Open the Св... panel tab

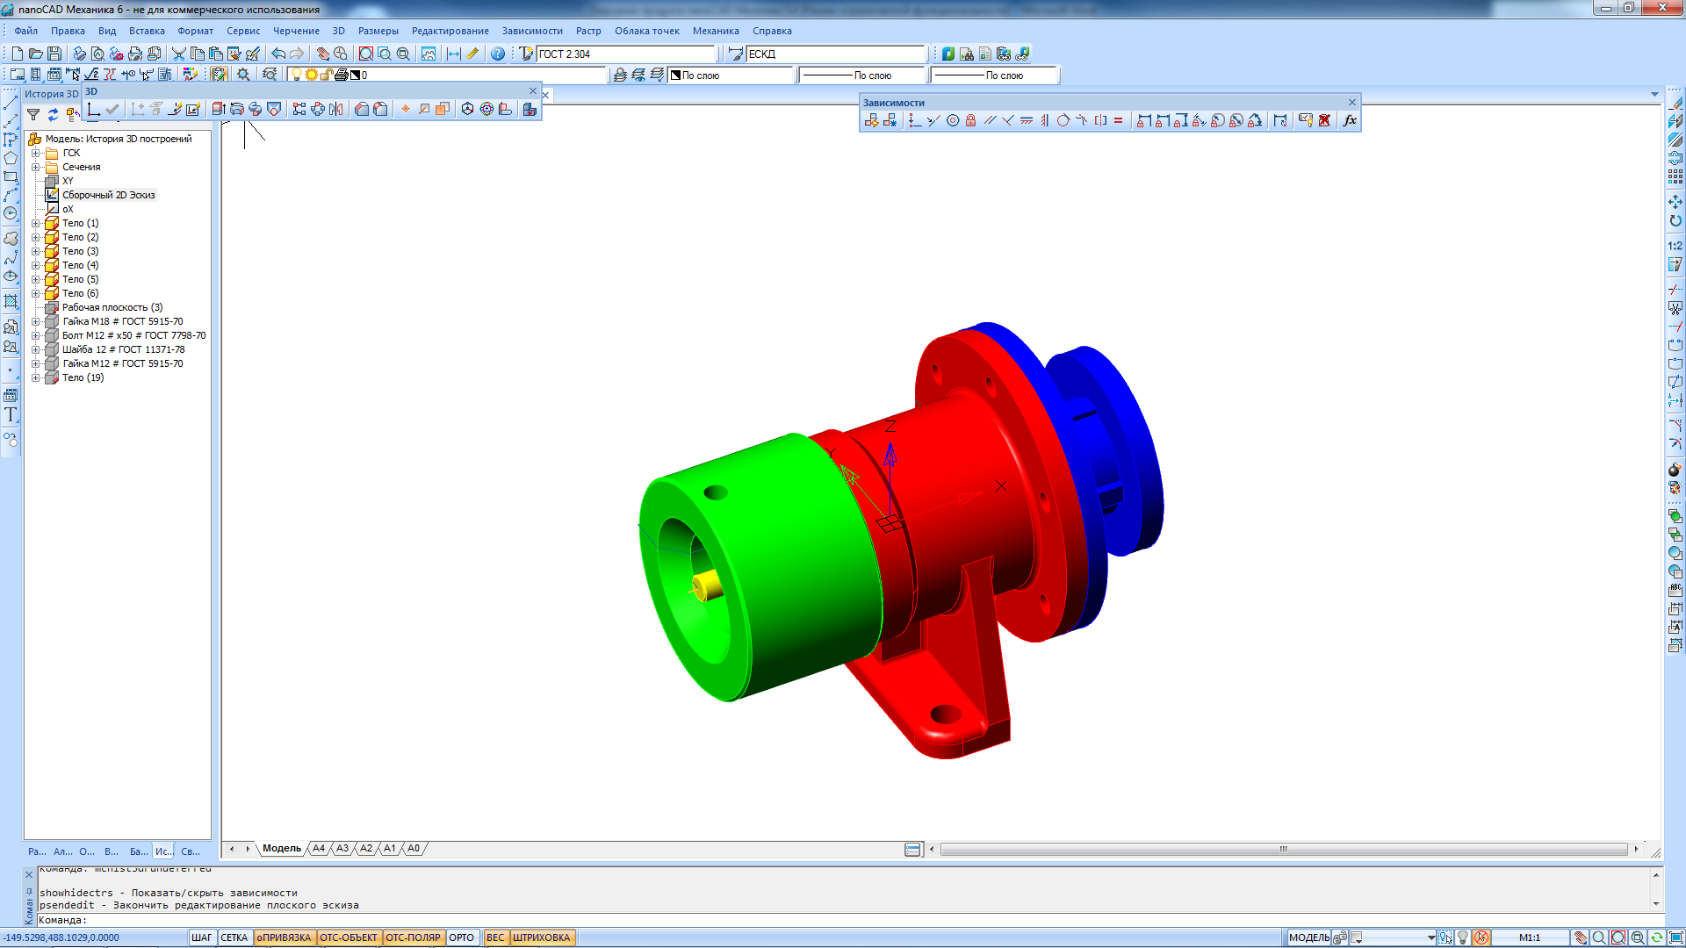[191, 851]
